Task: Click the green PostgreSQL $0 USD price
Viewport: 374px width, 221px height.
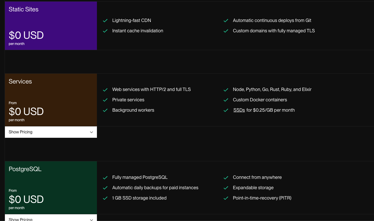Action: (x=26, y=199)
